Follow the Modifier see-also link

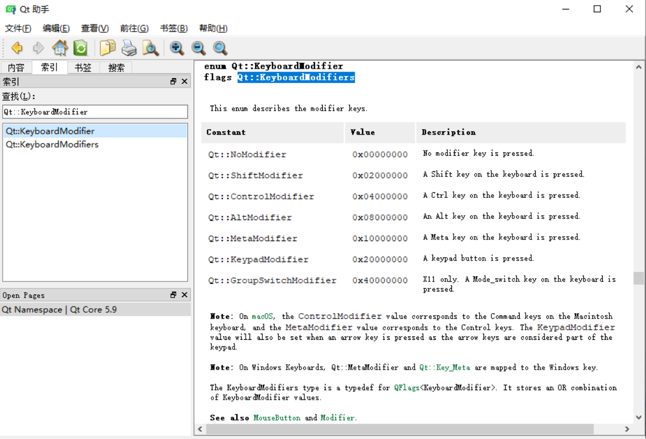tap(338, 417)
